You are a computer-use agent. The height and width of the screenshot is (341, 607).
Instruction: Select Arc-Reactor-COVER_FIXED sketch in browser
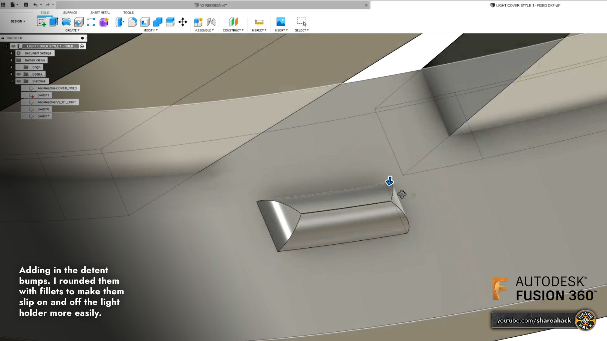57,88
